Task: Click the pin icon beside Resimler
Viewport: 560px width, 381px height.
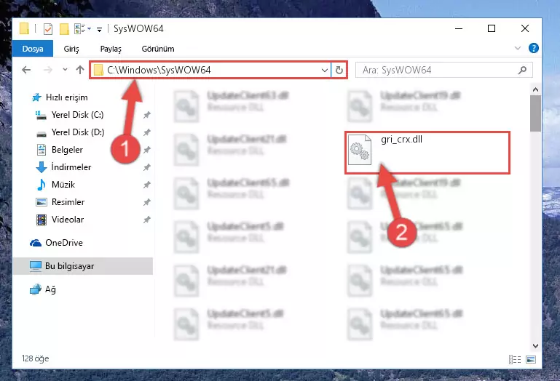Action: pyautogui.click(x=147, y=202)
